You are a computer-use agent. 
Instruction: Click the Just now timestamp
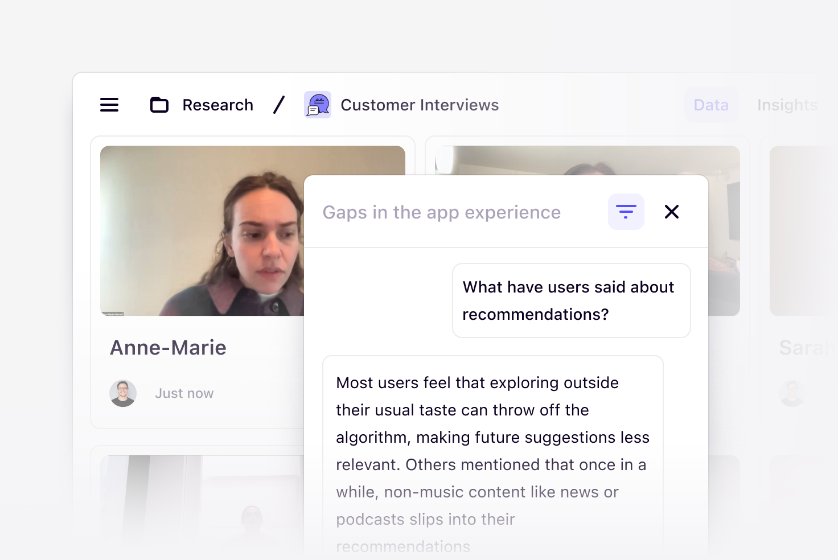click(184, 393)
